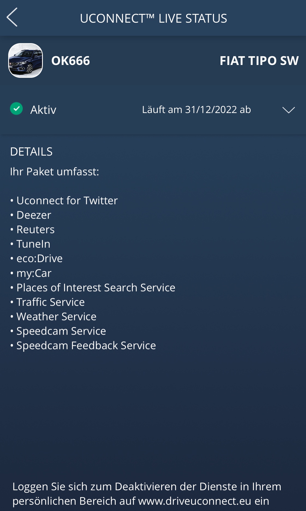Tap the Fiat Tipo car thumbnail
Viewport: 306px width, 511px height.
[26, 61]
